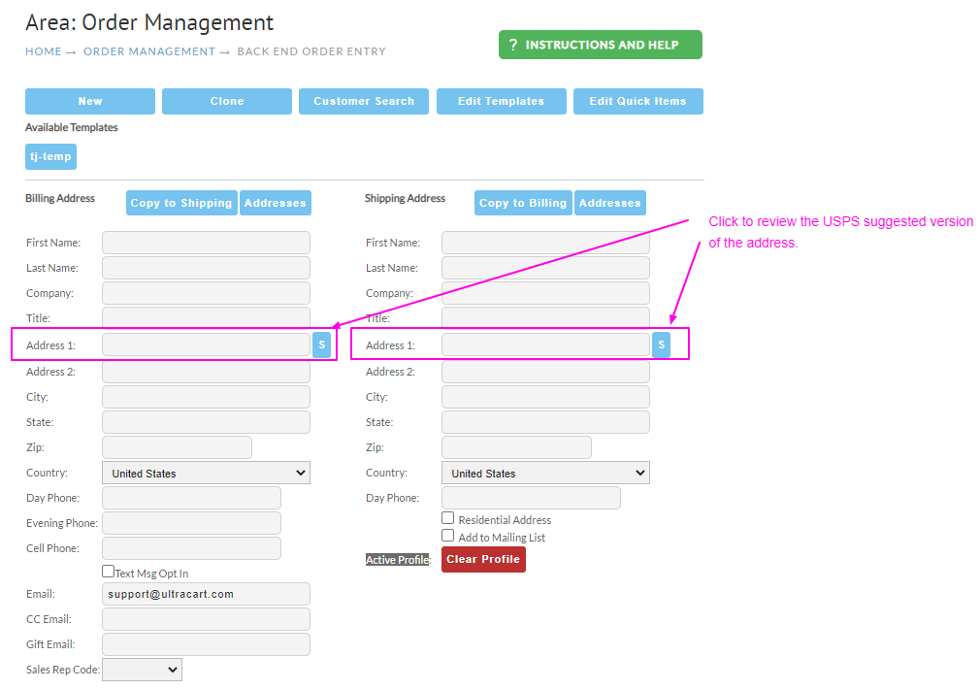Open Instructions and Help
This screenshot has width=980, height=689.
coord(600,45)
